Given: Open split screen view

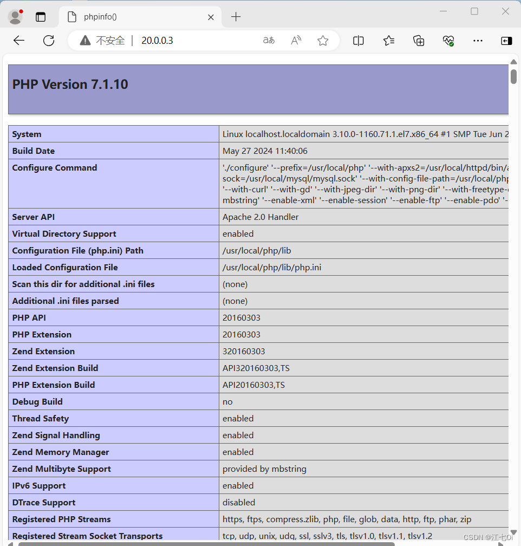Looking at the screenshot, I should (358, 41).
